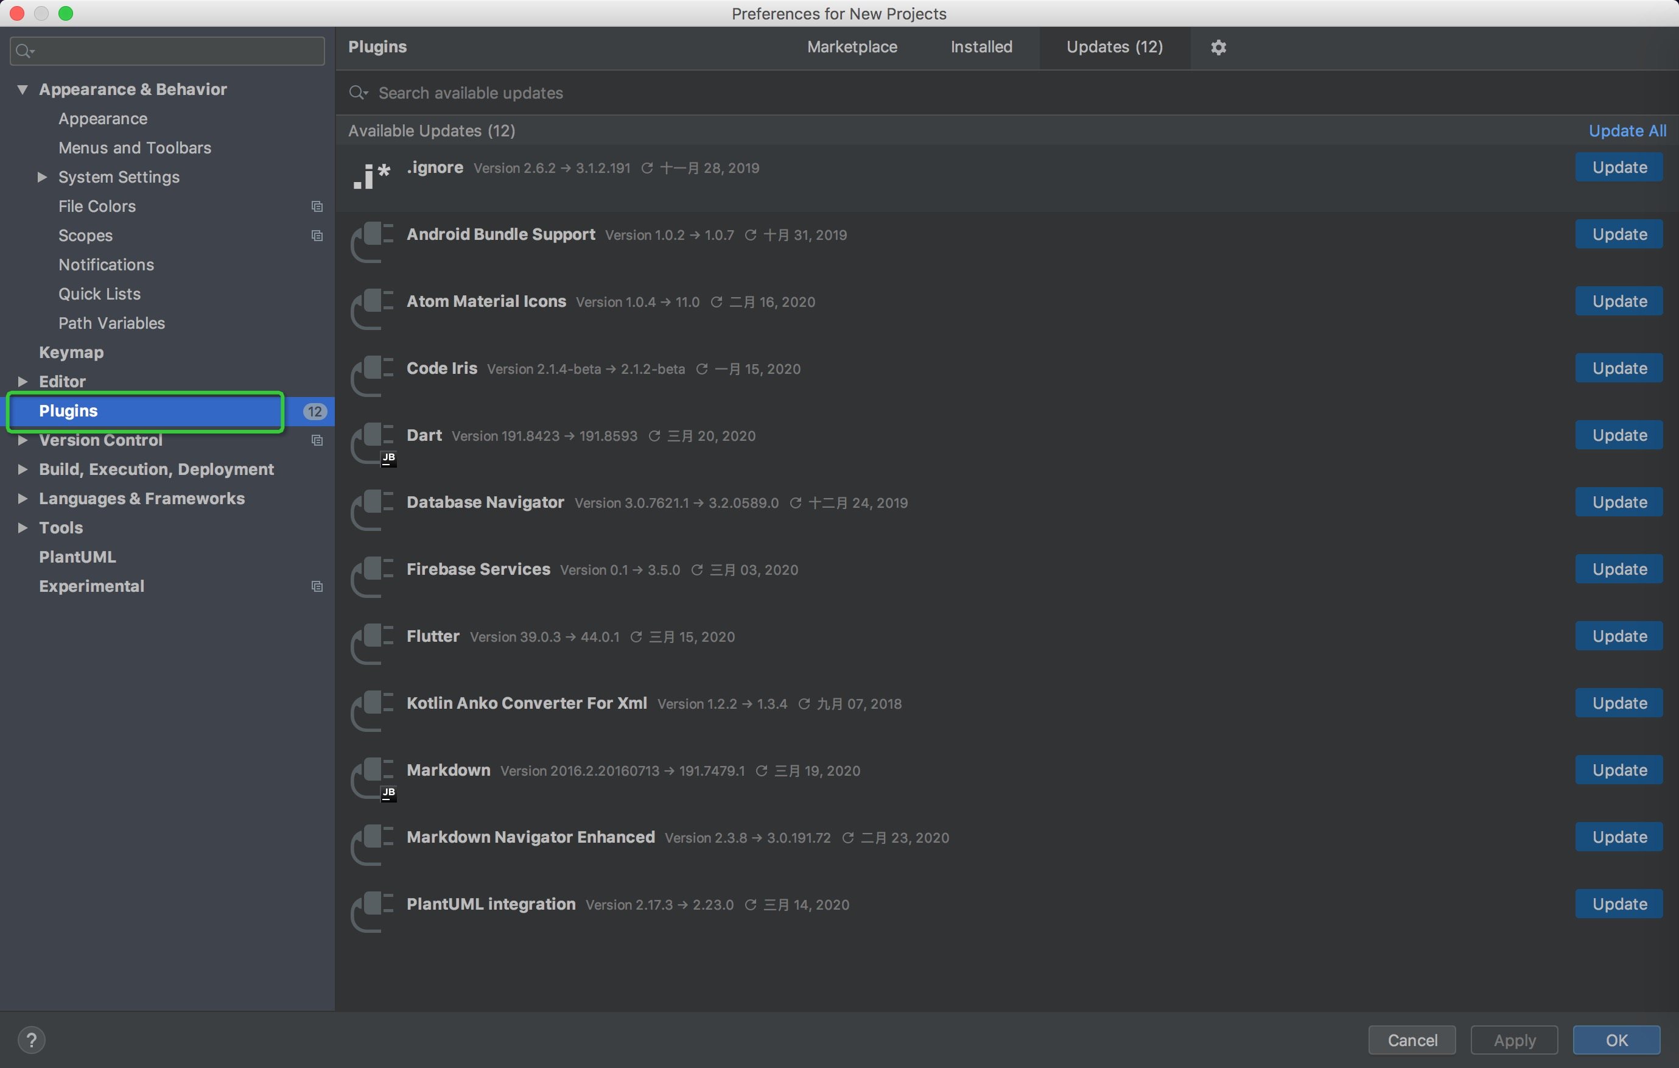Click the .ignore plugin icon
The width and height of the screenshot is (1679, 1068).
pyautogui.click(x=373, y=175)
